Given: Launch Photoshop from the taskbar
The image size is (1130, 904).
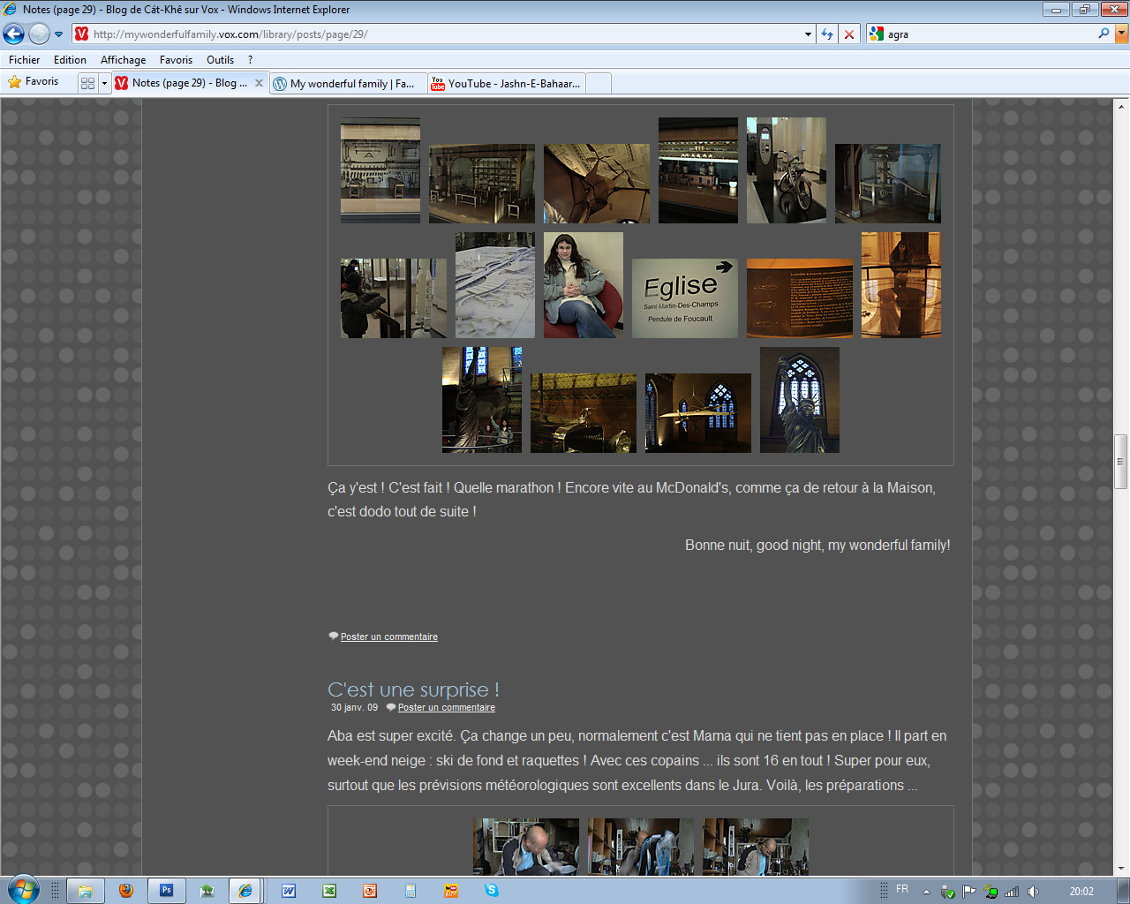Looking at the screenshot, I should point(166,891).
